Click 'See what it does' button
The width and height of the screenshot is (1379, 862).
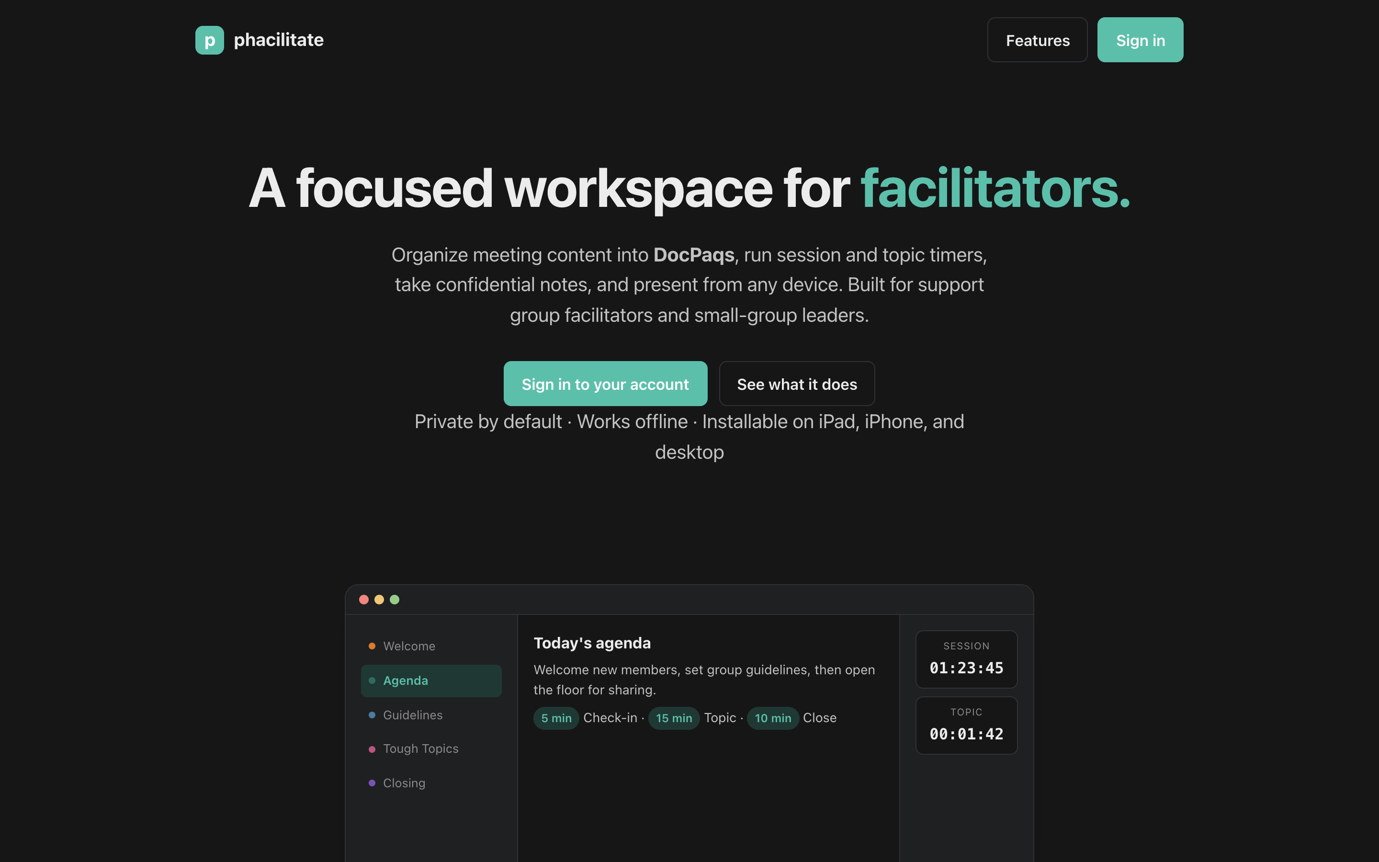(x=797, y=384)
